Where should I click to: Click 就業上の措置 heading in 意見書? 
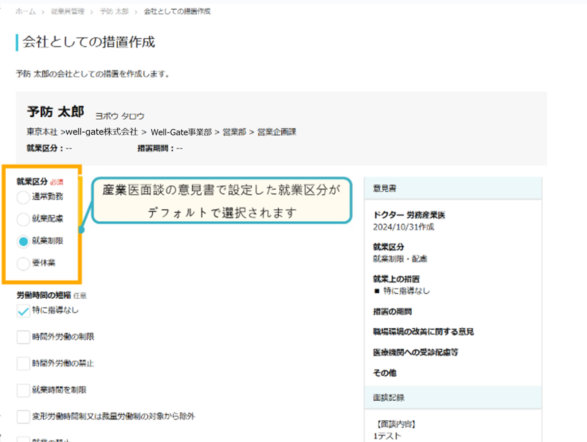coord(396,279)
